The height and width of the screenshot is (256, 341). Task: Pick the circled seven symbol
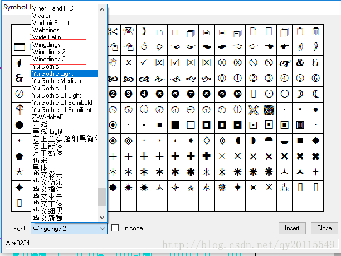point(20,94)
